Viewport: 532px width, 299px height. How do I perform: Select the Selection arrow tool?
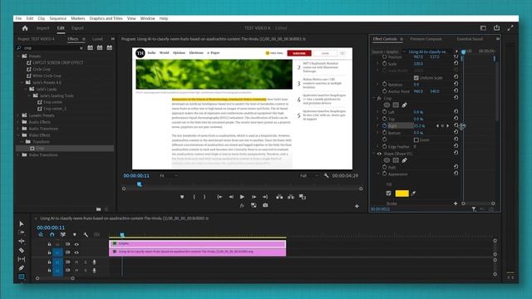coord(22,223)
